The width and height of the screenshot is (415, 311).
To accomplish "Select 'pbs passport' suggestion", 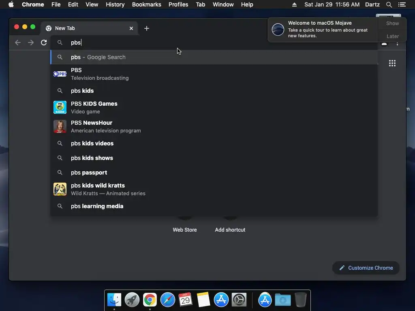I will [214, 173].
